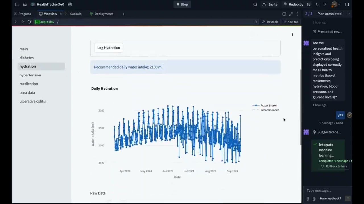This screenshot has height=204, width=364.
Task: Open Devtools
Action: (x=270, y=22)
